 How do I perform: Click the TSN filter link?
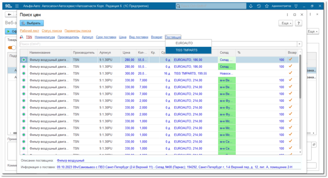tap(29, 37)
